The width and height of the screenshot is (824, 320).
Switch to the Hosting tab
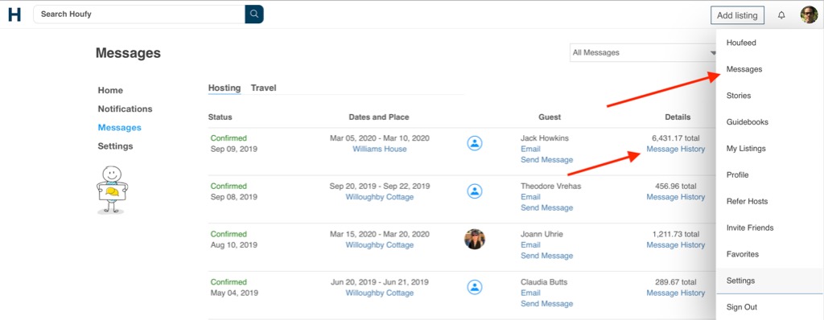pyautogui.click(x=225, y=88)
